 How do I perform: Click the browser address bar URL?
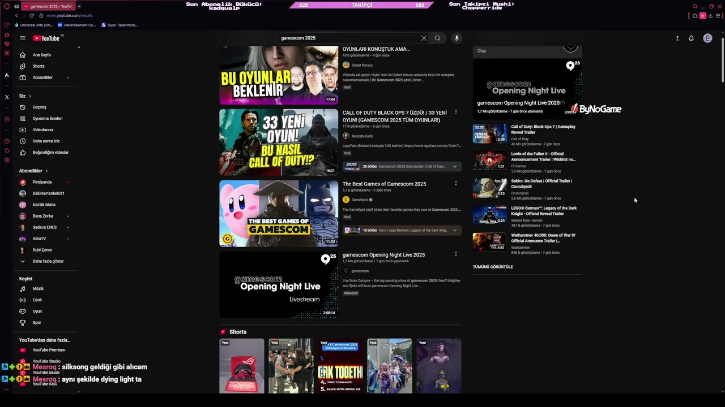69,15
